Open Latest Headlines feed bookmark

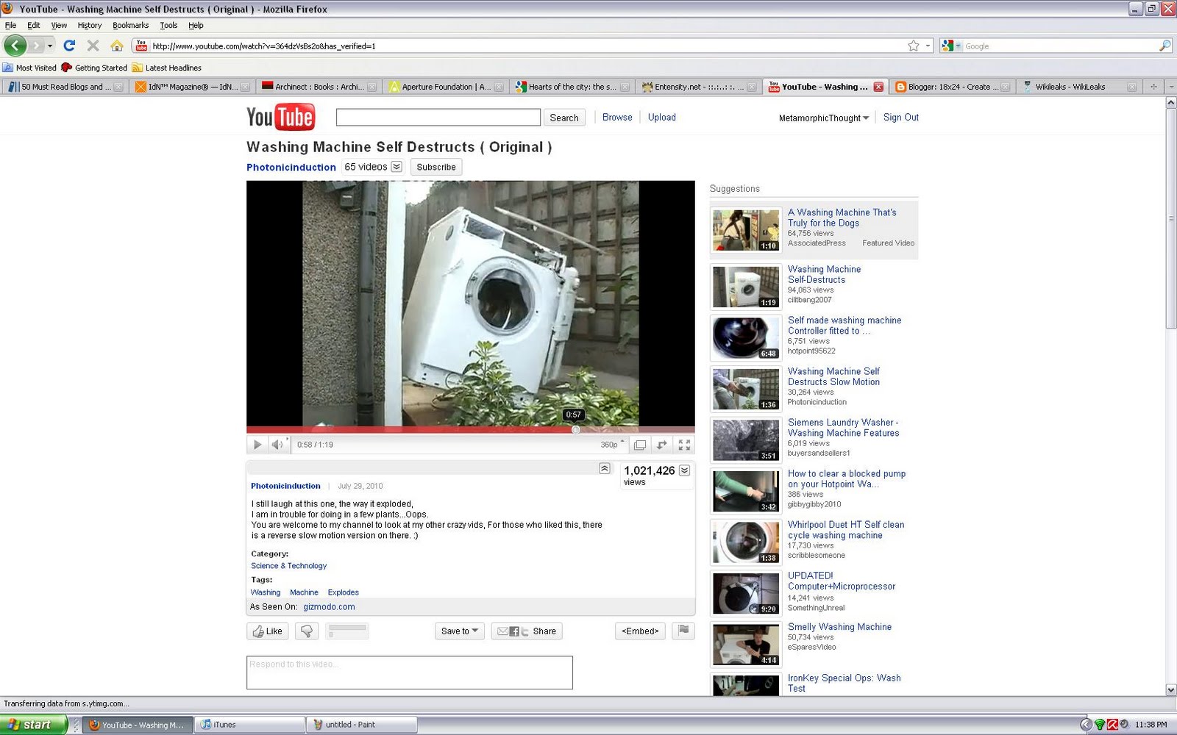[167, 68]
